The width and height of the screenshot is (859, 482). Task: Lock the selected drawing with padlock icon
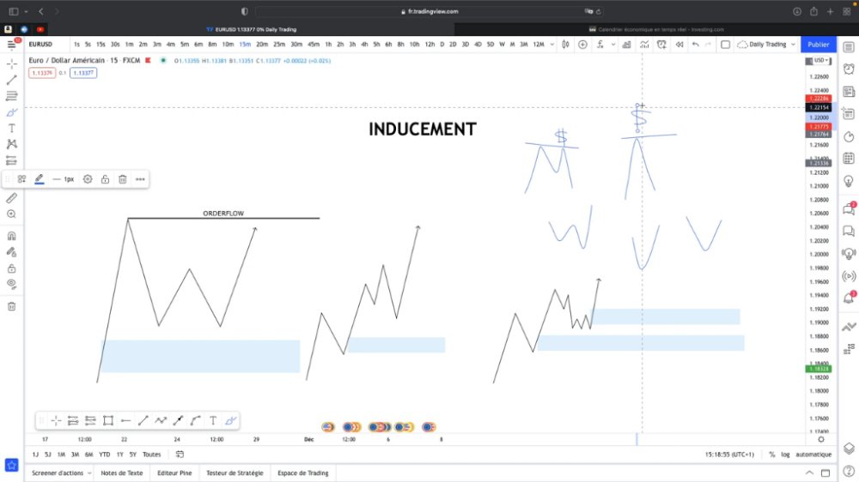coord(105,179)
